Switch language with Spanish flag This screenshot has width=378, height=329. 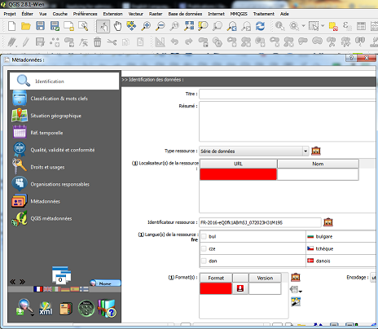tap(75, 289)
